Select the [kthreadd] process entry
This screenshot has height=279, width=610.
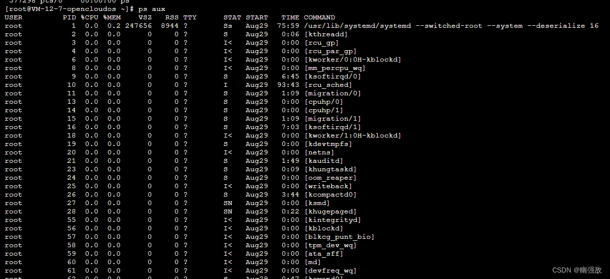pos(326,34)
